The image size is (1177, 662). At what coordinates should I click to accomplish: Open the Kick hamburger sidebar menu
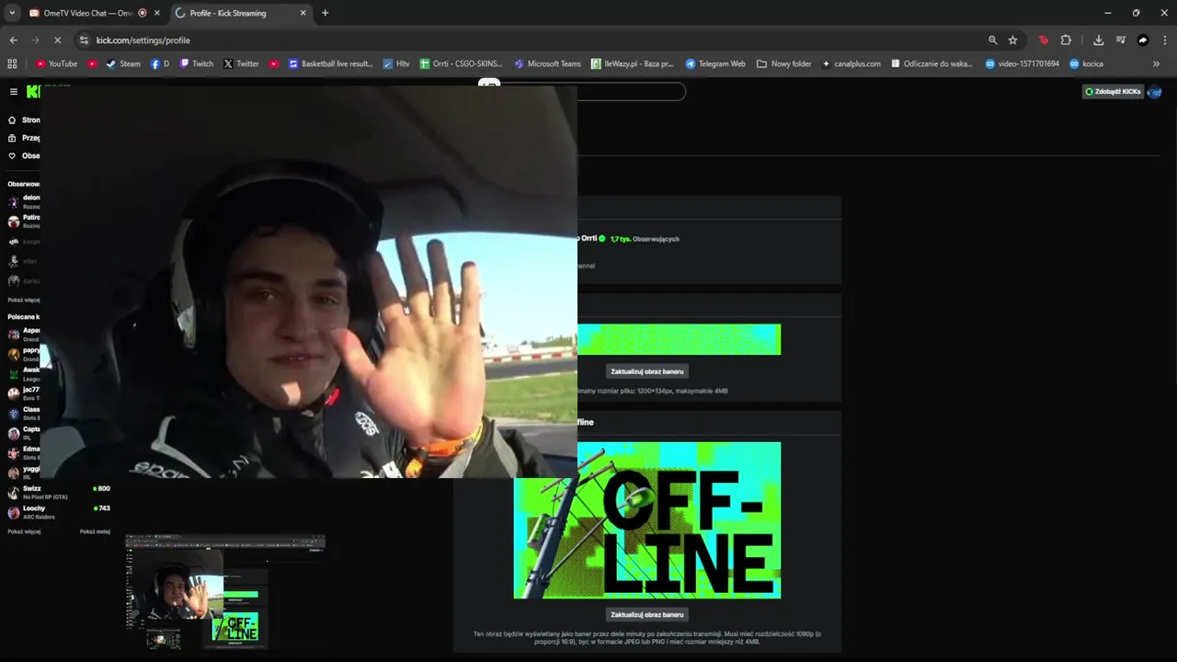coord(13,91)
